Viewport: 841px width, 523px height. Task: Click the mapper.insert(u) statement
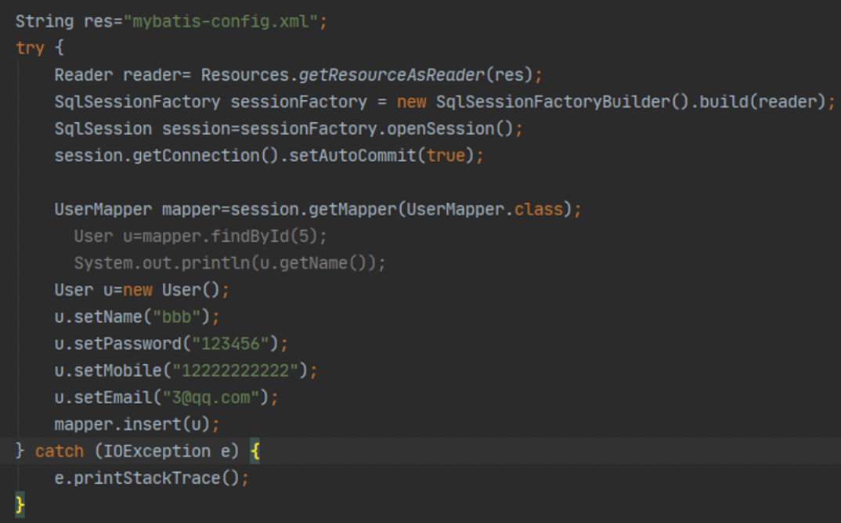[x=137, y=424]
